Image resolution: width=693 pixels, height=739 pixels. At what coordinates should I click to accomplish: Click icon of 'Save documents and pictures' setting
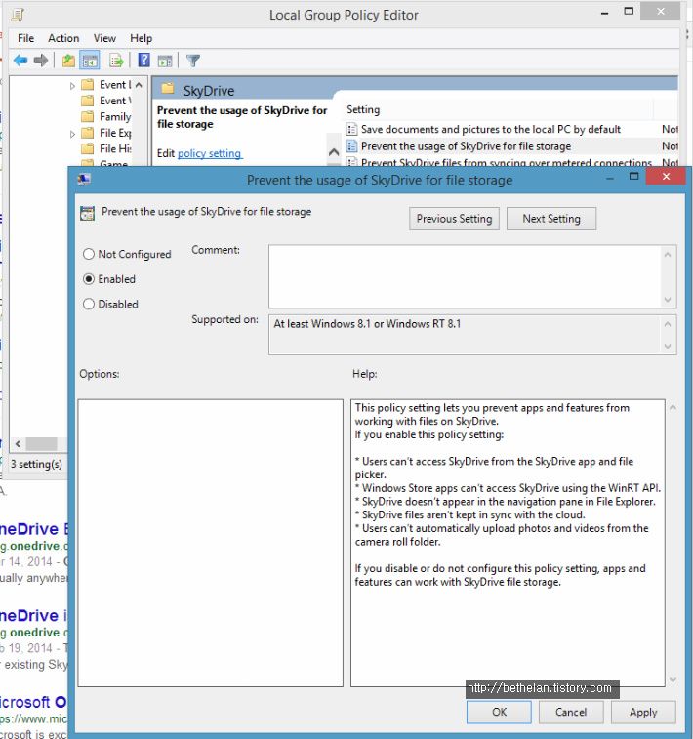[351, 129]
